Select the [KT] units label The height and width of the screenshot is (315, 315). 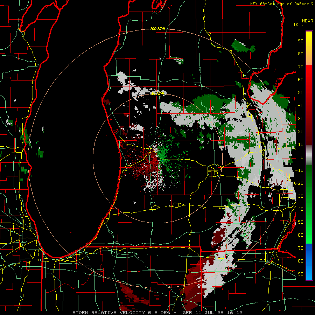pyautogui.click(x=299, y=24)
